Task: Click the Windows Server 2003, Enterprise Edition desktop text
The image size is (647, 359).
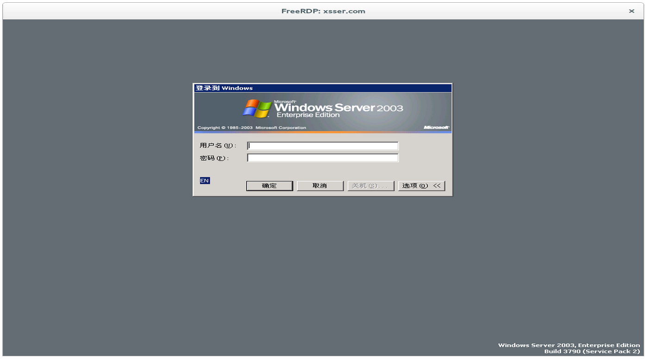Action: point(569,345)
